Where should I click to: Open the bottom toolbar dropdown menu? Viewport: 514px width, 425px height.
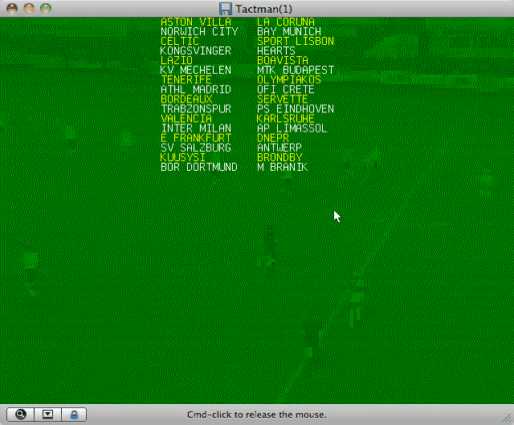click(x=47, y=415)
